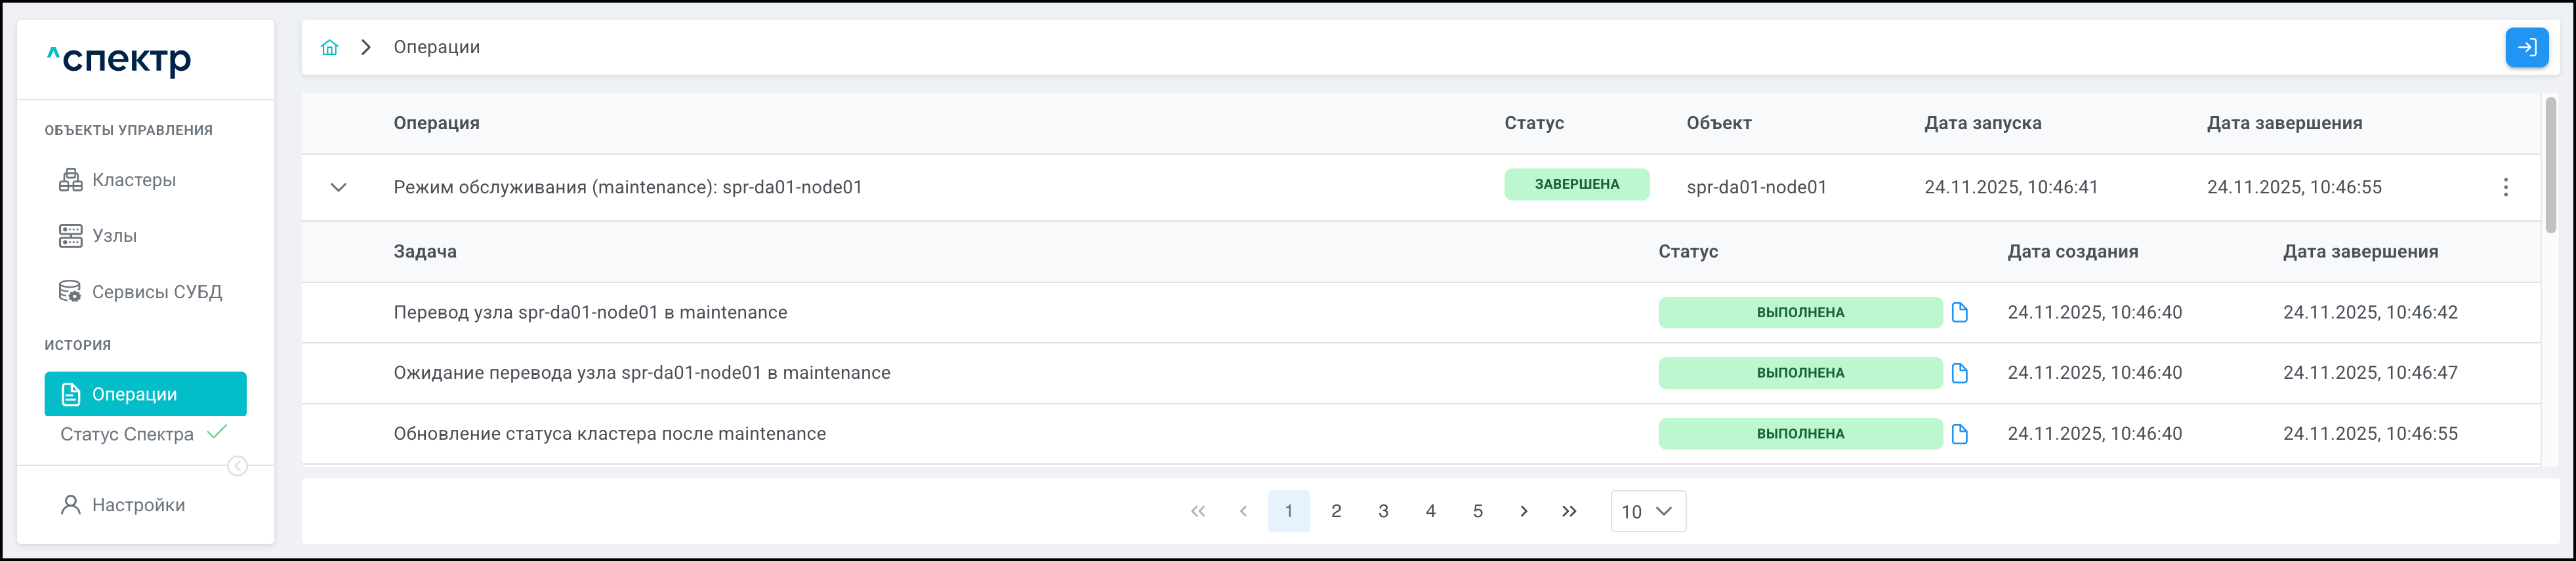Viewport: 2576px width, 561px height.
Task: Jump to the last page of operations
Action: 1569,511
